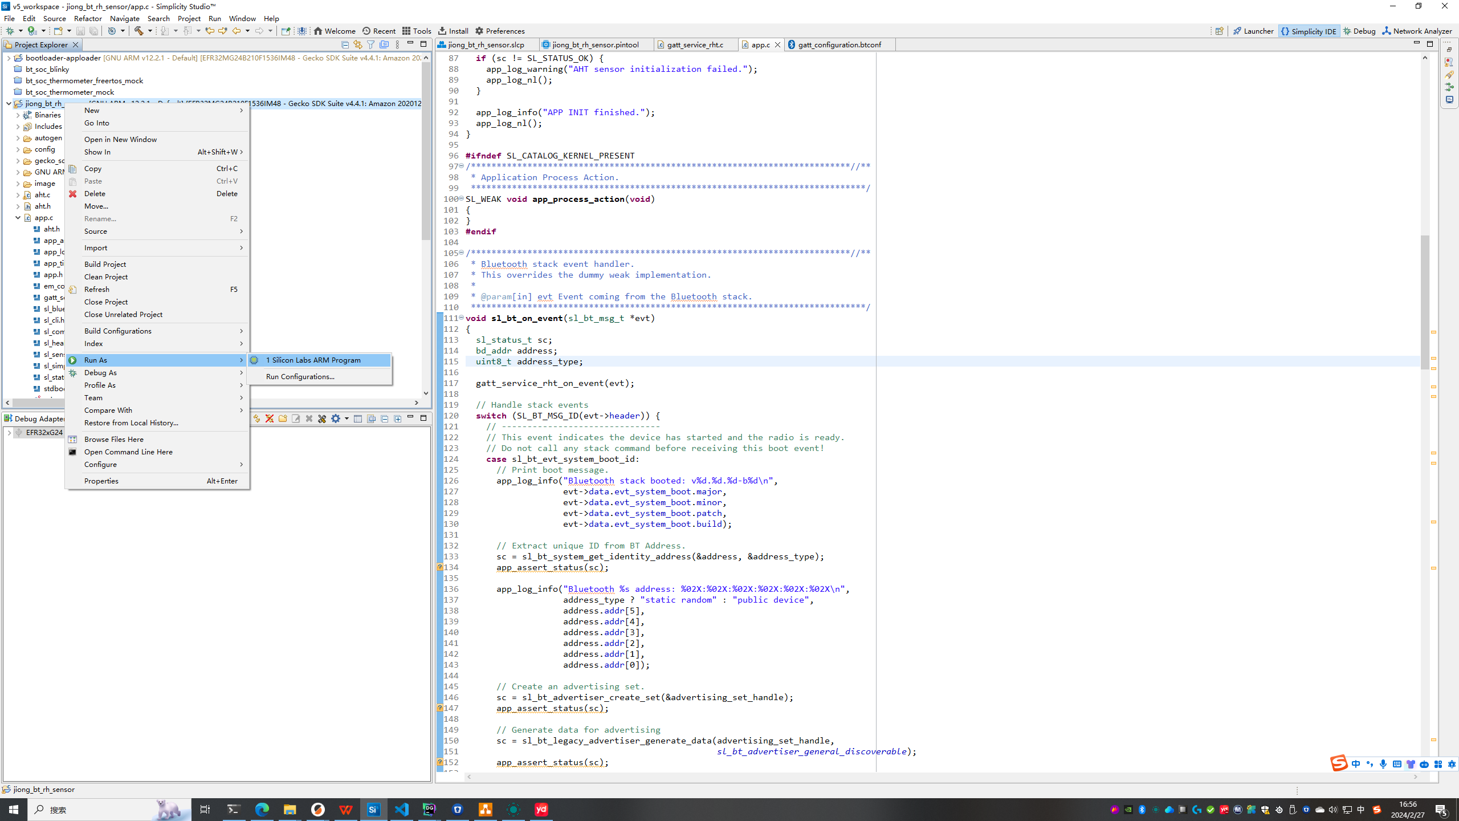Switch to the Debug perspective
Screen dimensions: 1459x821
point(1359,31)
